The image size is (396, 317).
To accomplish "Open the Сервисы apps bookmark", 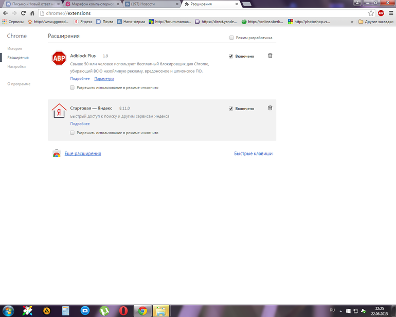I will point(13,22).
